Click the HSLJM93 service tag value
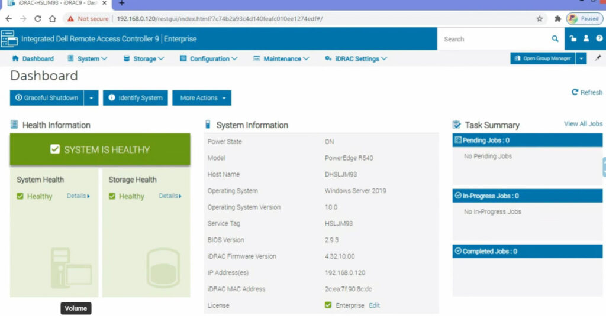Screen dimensions: 606x316 pos(339,223)
